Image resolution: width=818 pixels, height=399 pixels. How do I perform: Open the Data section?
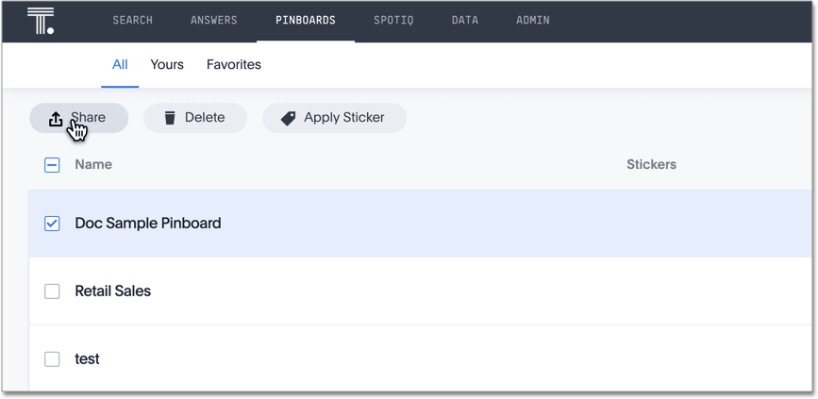click(x=465, y=21)
